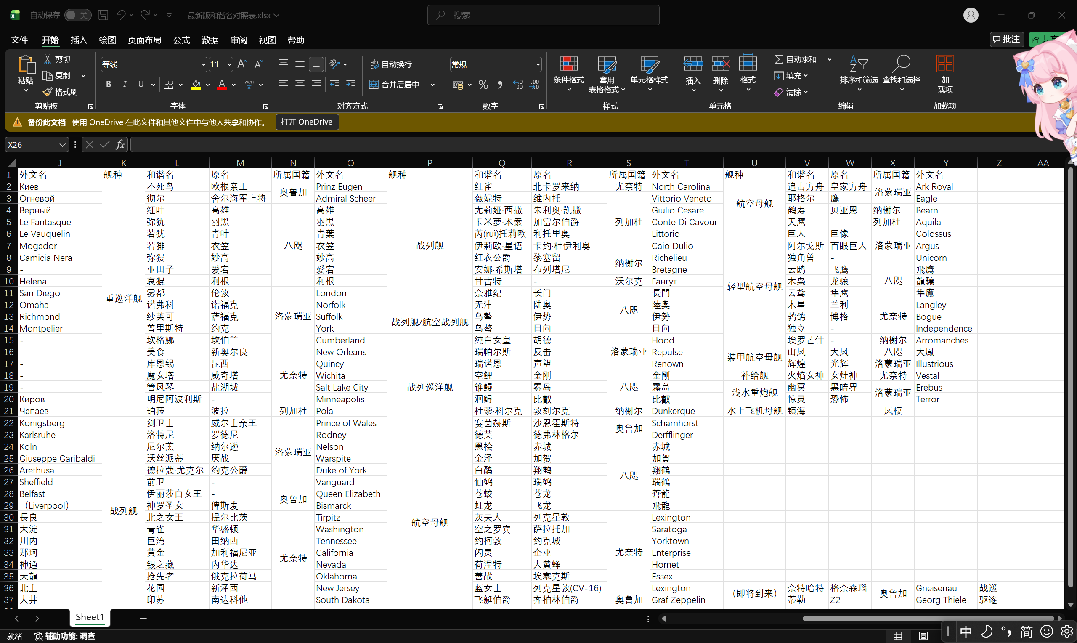Click the Copy (复制) icon
The image size is (1077, 643).
[x=48, y=76]
